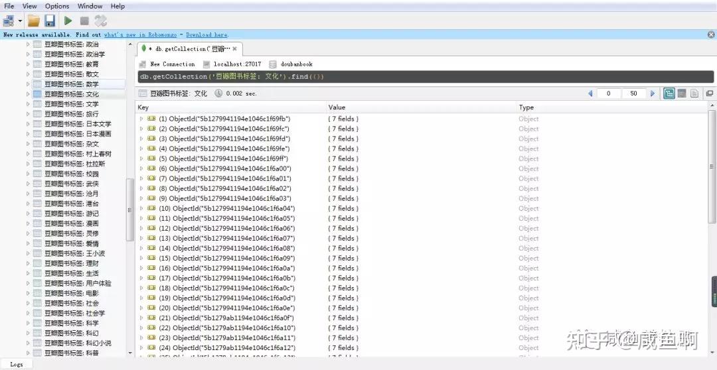The height and width of the screenshot is (370, 717).
Task: Select the db.getCollection query tab
Action: pyautogui.click(x=189, y=48)
